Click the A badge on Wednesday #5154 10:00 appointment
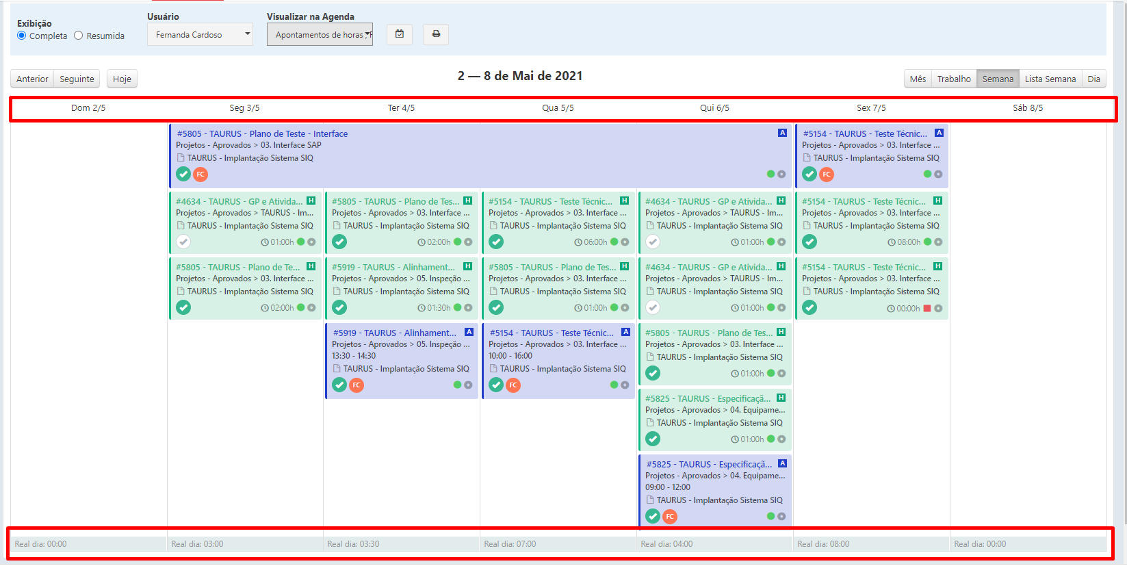 tap(625, 332)
